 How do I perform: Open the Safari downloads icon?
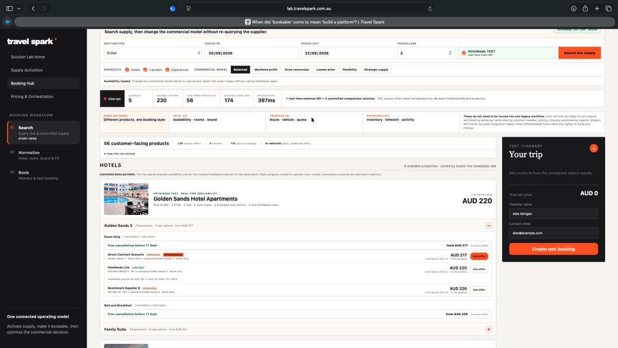(x=573, y=8)
